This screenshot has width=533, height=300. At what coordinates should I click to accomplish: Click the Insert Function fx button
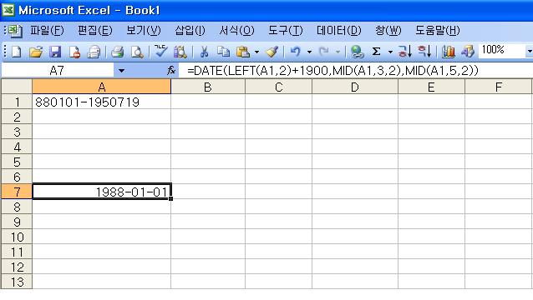(171, 71)
